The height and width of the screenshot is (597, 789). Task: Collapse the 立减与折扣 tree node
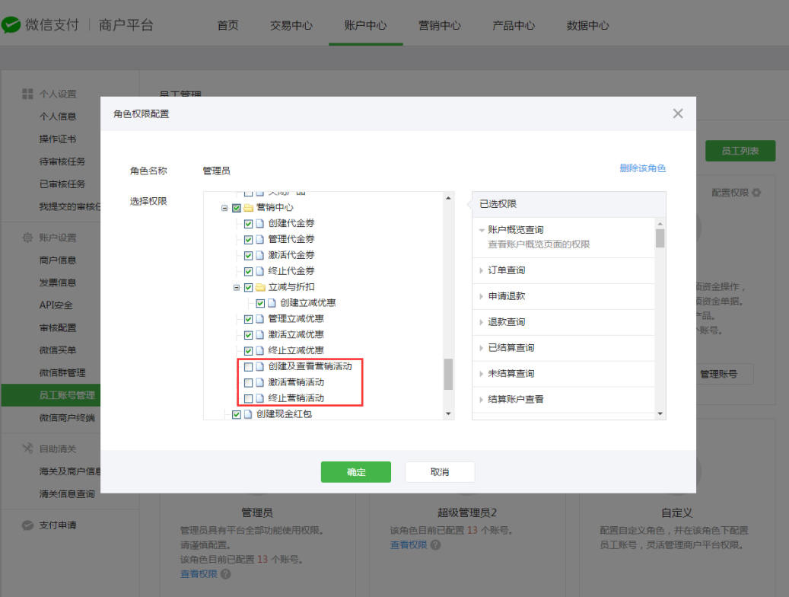237,288
